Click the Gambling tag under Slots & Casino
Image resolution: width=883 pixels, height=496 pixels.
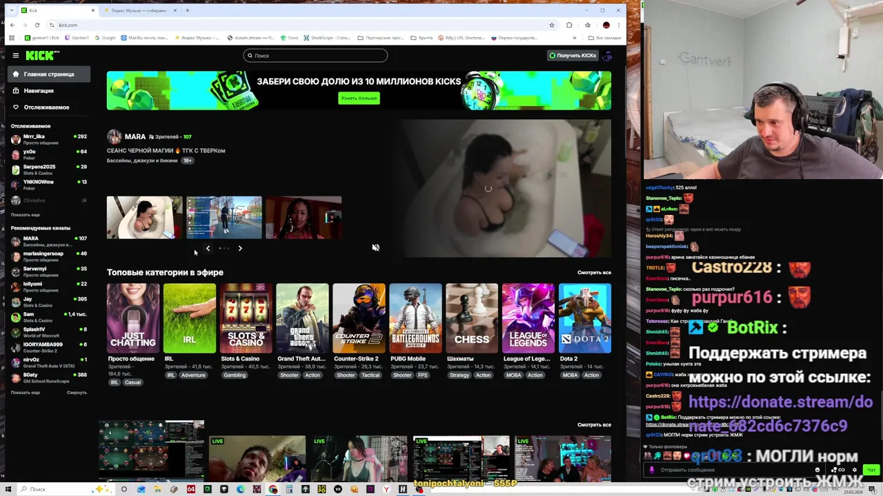coord(235,375)
